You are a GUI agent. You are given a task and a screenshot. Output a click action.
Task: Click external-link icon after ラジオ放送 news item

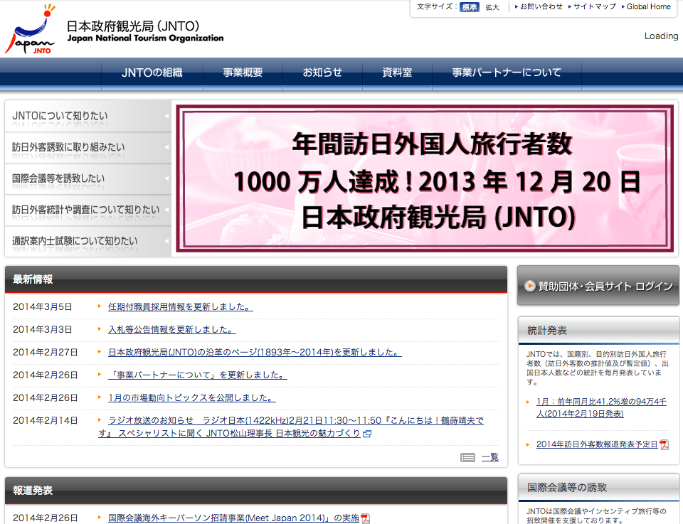[x=367, y=434]
